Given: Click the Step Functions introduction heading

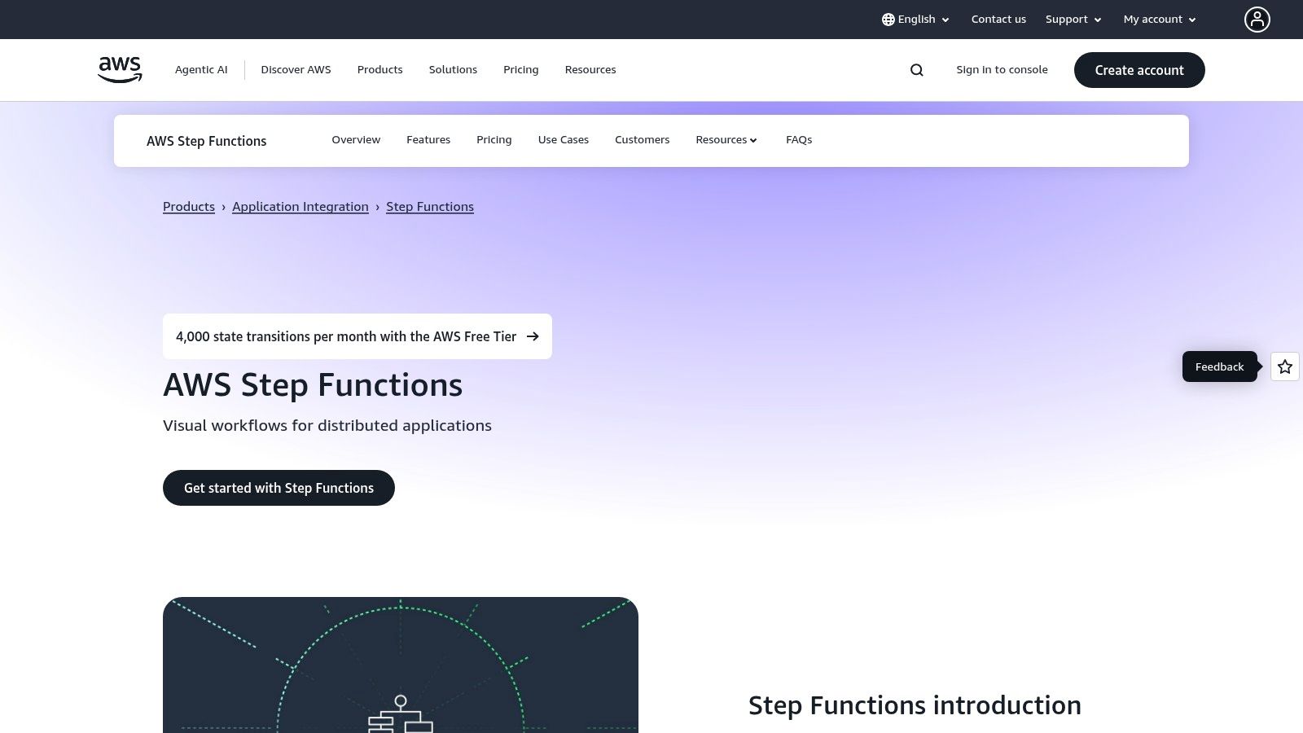Looking at the screenshot, I should [x=915, y=705].
